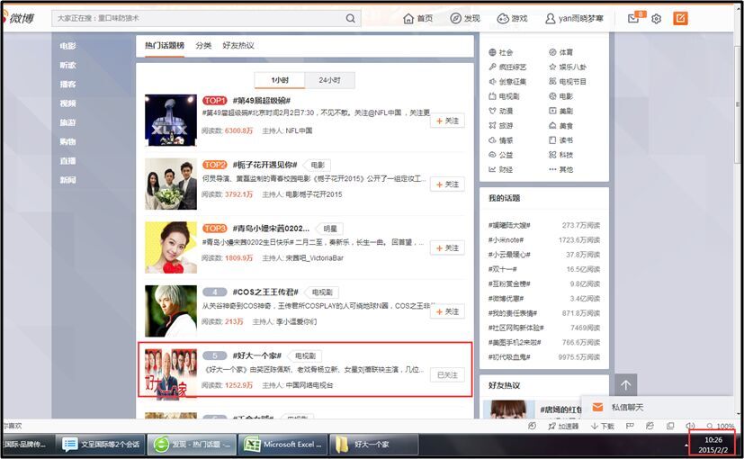Click 已关注 on #好大一个家# topic

click(447, 375)
